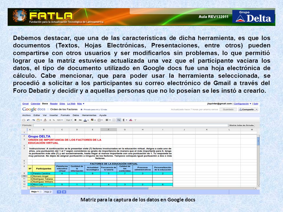Image resolution: width=283 pixels, height=212 pixels.
Task: Open the Herramientas menu
Action: [89, 115]
